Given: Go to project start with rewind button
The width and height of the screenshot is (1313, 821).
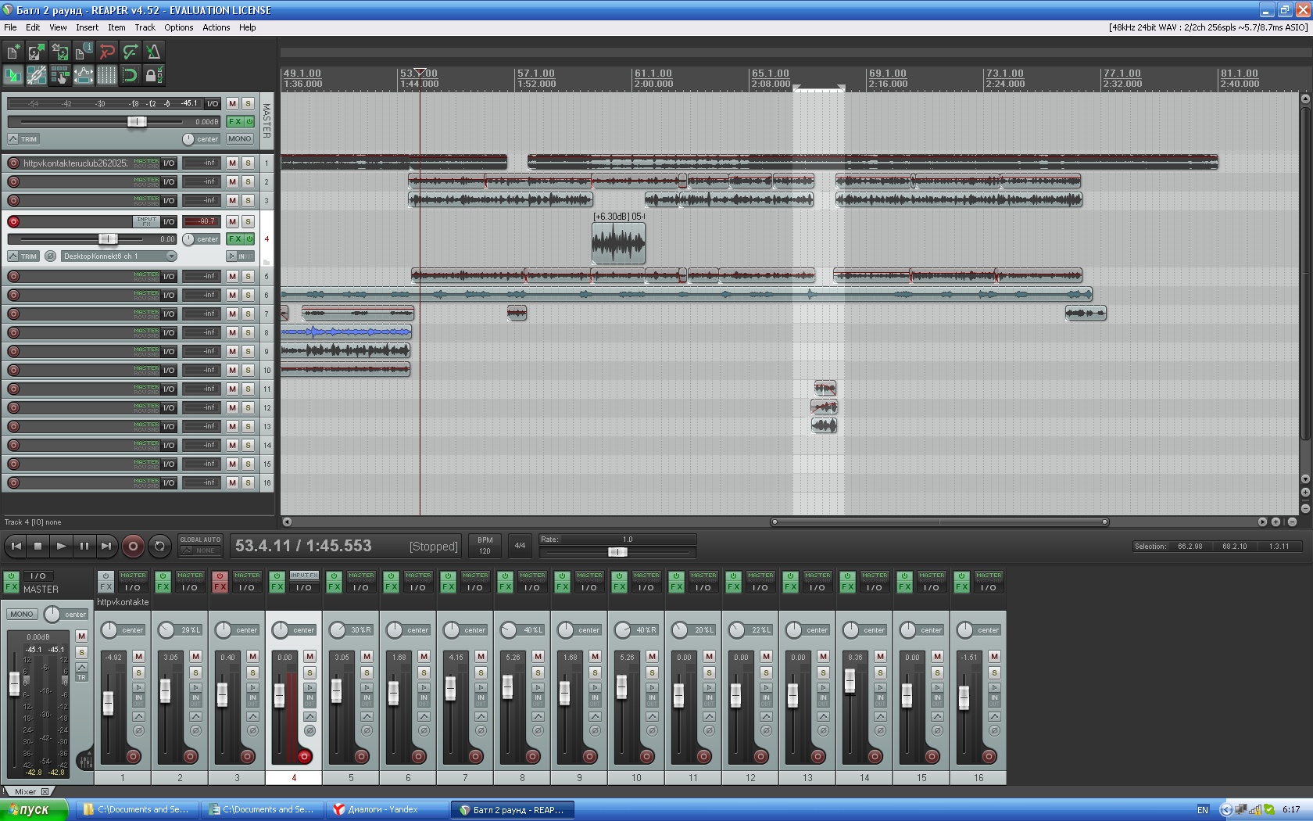Looking at the screenshot, I should [x=15, y=546].
